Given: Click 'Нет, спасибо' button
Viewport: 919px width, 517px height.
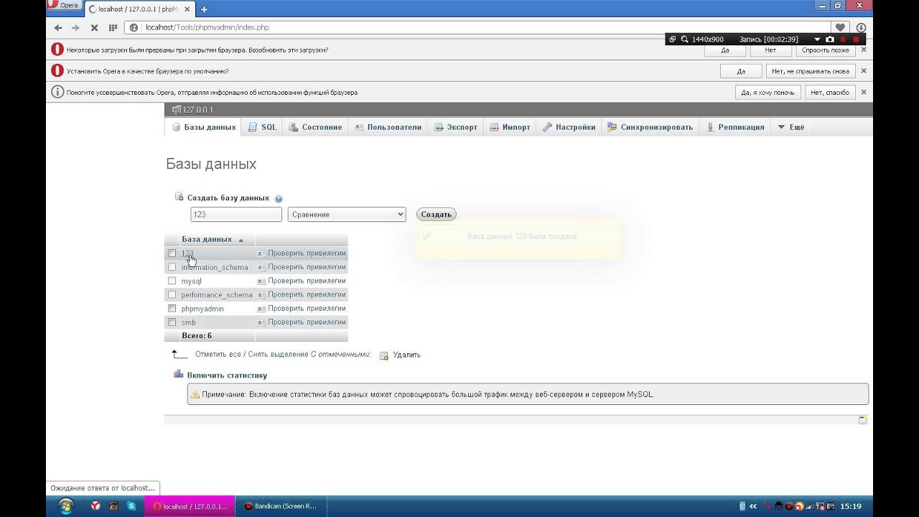Looking at the screenshot, I should pos(830,92).
